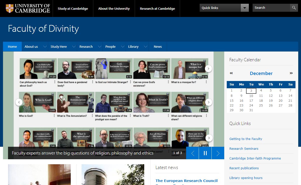The width and height of the screenshot is (301, 185).
Task: Open the About us menu item
Action: coord(31,46)
